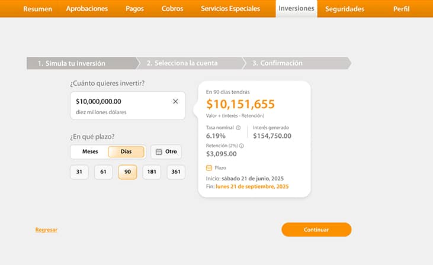Screen dimensions: 433x265
Task: Open the Aprobaciones tab
Action: pos(87,9)
